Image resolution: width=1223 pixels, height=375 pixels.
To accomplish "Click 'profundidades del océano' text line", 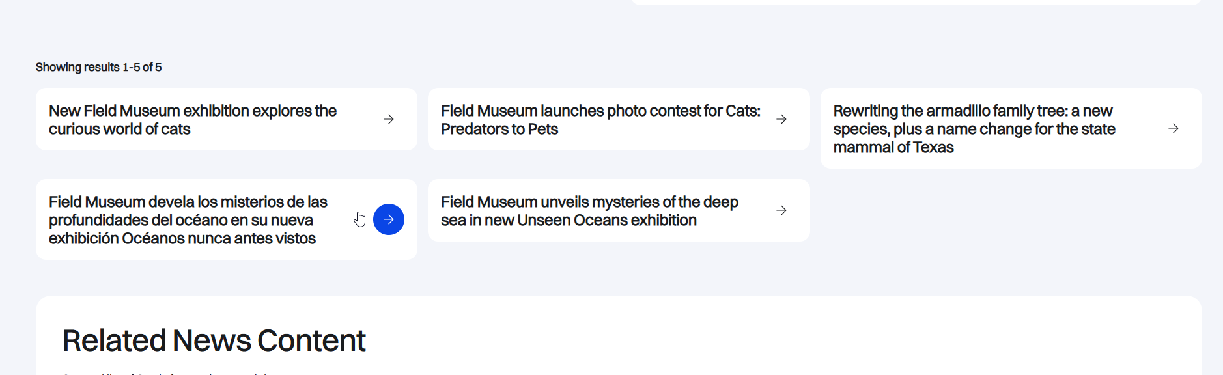I will (181, 220).
